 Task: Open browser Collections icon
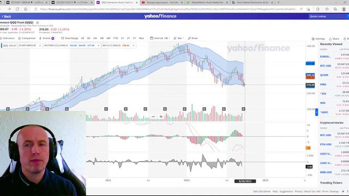pyautogui.click(x=335, y=9)
